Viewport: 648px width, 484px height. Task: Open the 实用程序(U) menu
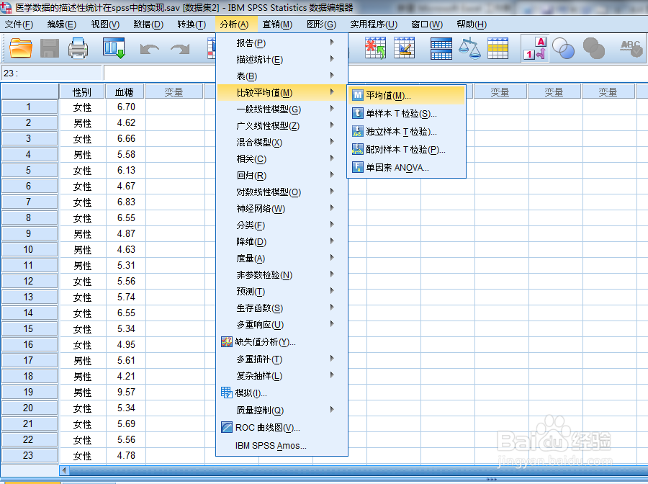click(374, 24)
